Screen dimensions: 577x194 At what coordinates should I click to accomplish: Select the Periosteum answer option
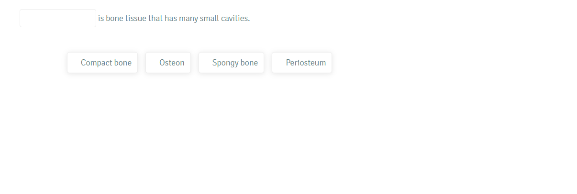tap(302, 63)
